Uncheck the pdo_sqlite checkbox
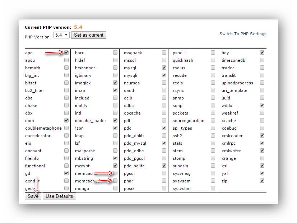 point(164,166)
